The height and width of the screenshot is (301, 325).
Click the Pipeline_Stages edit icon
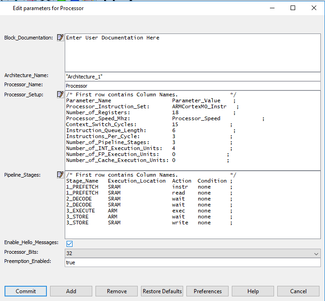[x=60, y=175]
